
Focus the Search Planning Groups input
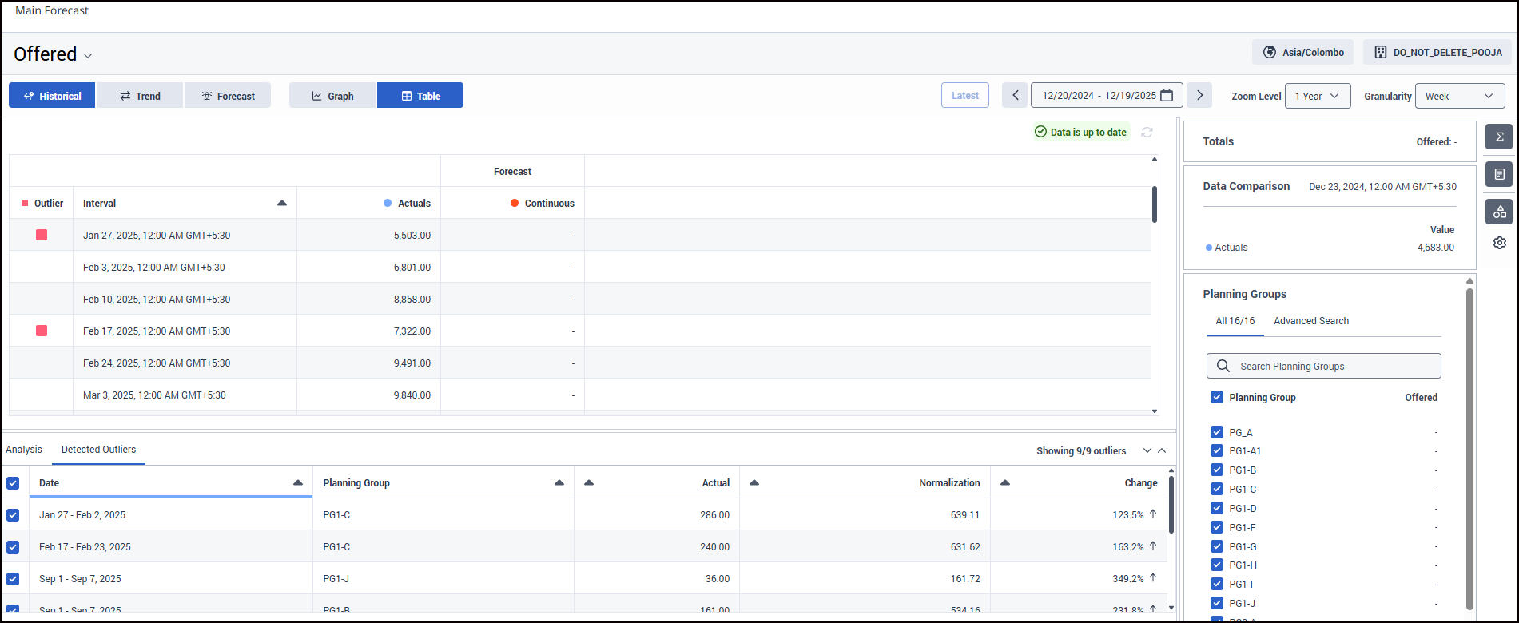(x=1324, y=366)
